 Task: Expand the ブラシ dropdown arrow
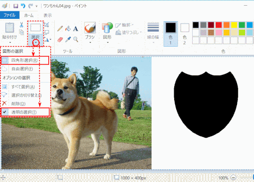click(90, 42)
